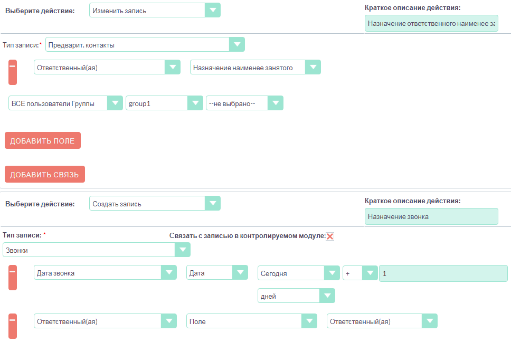The width and height of the screenshot is (511, 342).
Task: Expand the Звонки record type dropdown
Action: [97, 250]
